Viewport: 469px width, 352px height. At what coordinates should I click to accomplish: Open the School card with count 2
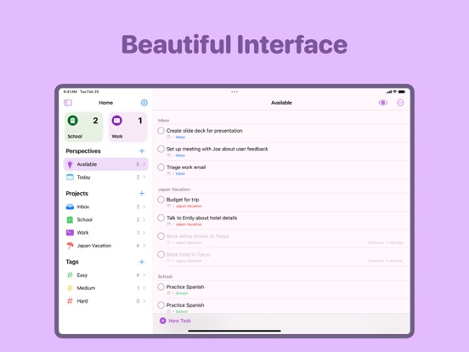(x=83, y=127)
